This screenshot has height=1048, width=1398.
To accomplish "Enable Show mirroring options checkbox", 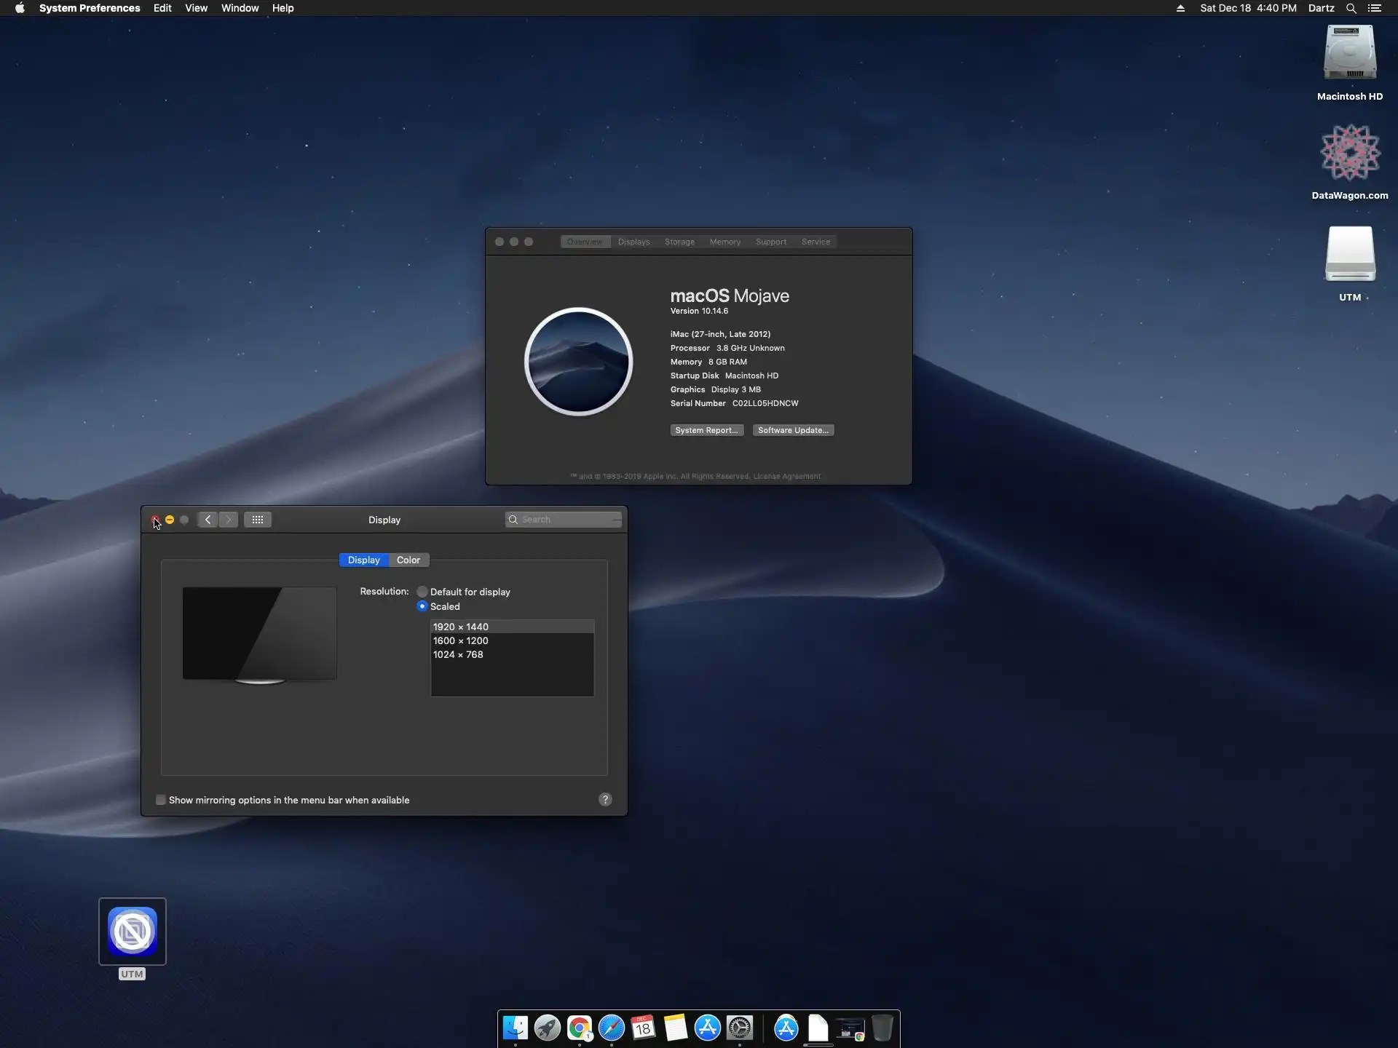I will [x=161, y=800].
